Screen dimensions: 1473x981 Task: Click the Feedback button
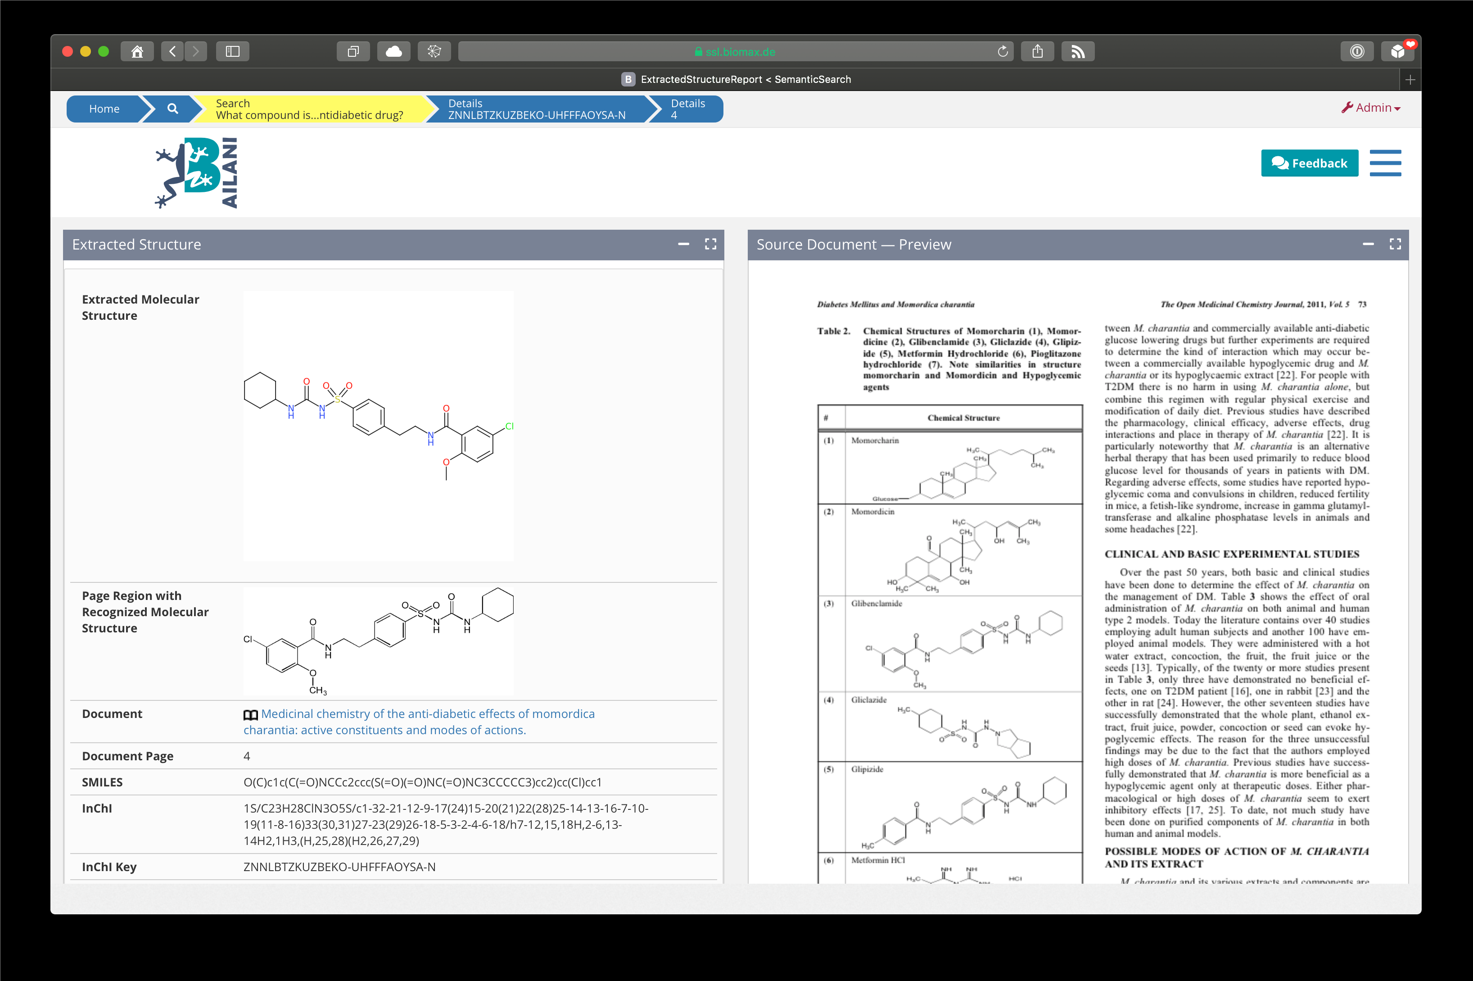[1309, 163]
